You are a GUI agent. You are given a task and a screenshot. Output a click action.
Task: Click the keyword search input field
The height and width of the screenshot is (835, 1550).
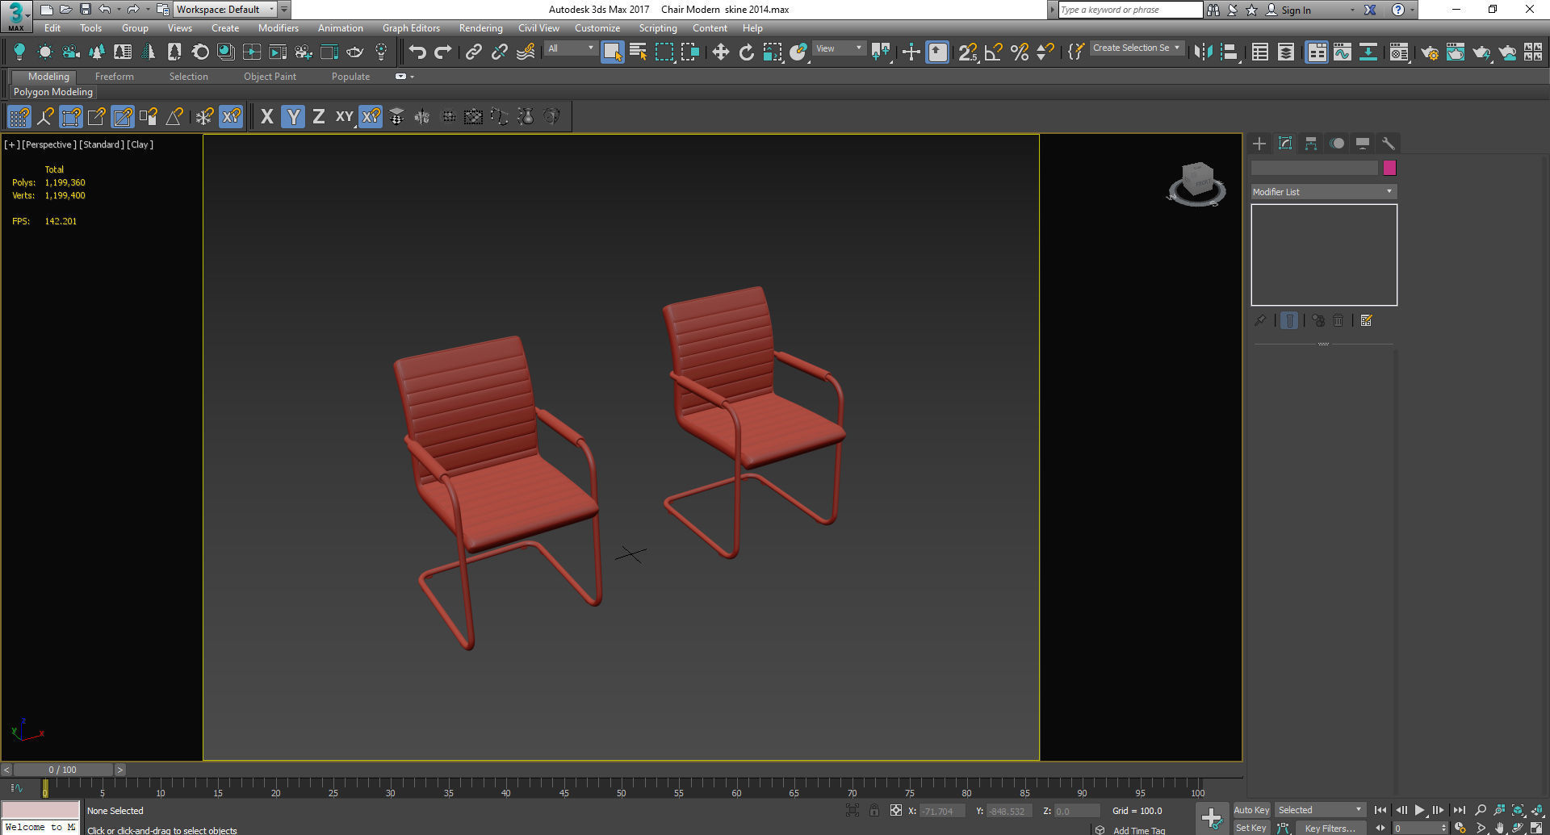(1130, 10)
